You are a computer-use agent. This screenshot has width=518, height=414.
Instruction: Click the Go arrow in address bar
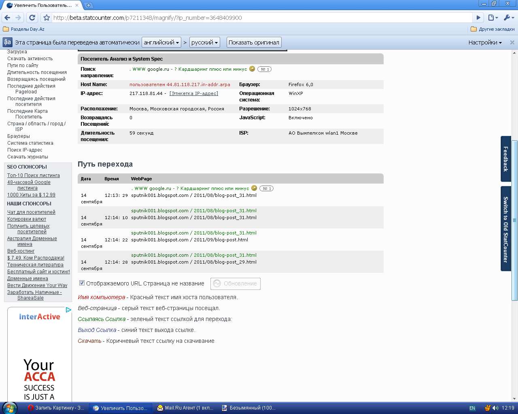[x=478, y=18]
